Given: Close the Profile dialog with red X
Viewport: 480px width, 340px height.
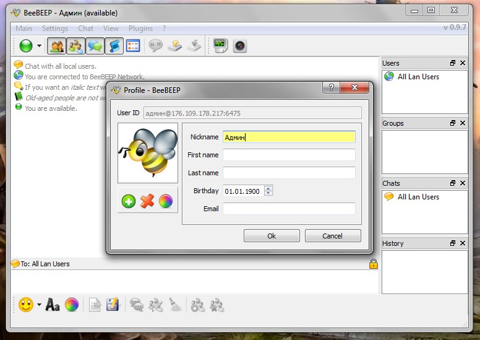Looking at the screenshot, I should 354,87.
